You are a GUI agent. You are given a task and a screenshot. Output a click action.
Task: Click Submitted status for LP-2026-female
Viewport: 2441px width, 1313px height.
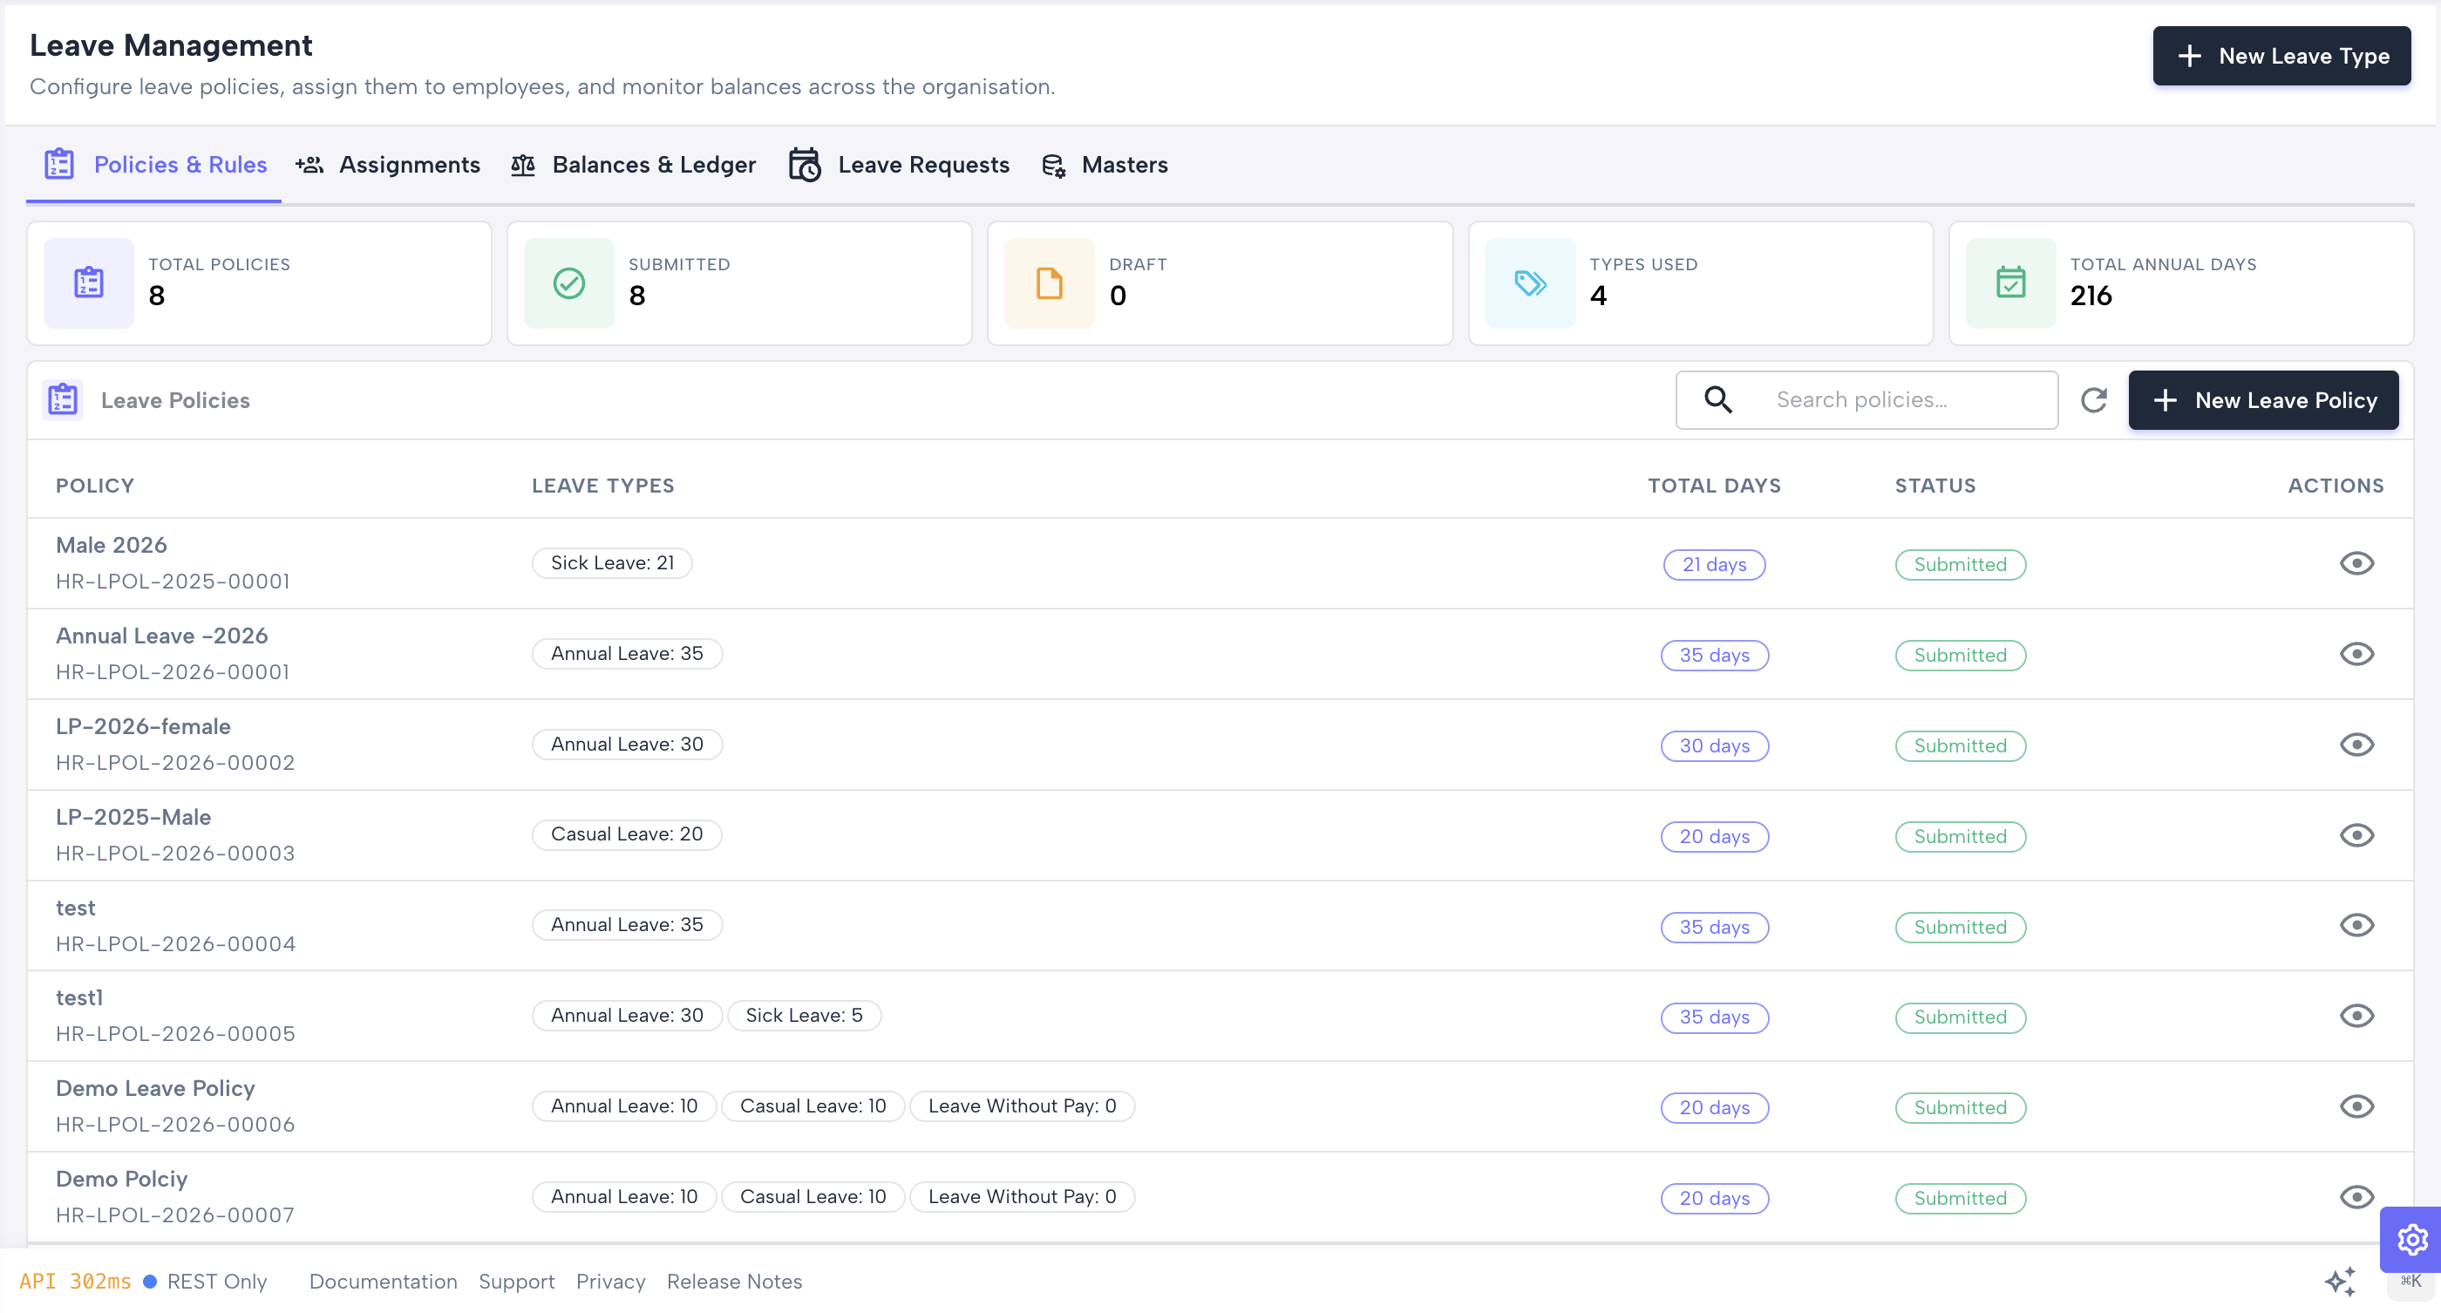click(1960, 745)
